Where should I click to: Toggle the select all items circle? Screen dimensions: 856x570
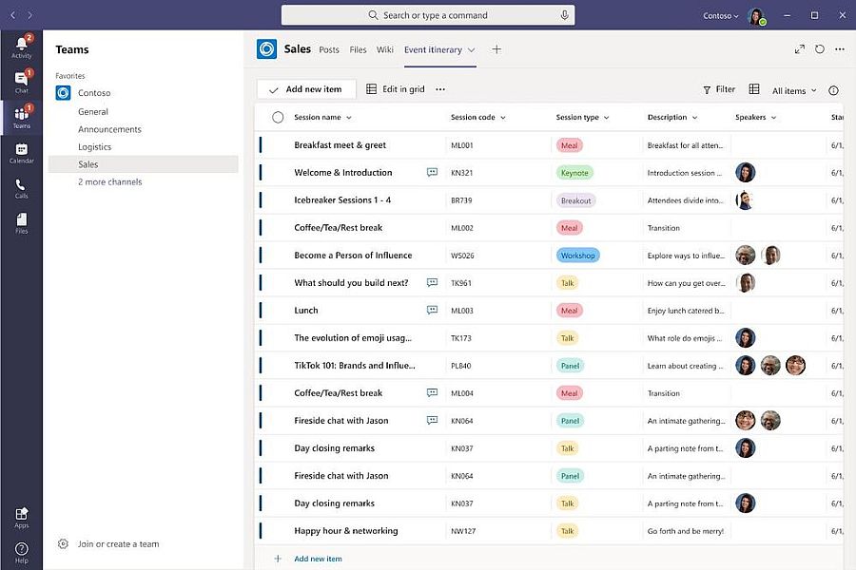coord(278,117)
